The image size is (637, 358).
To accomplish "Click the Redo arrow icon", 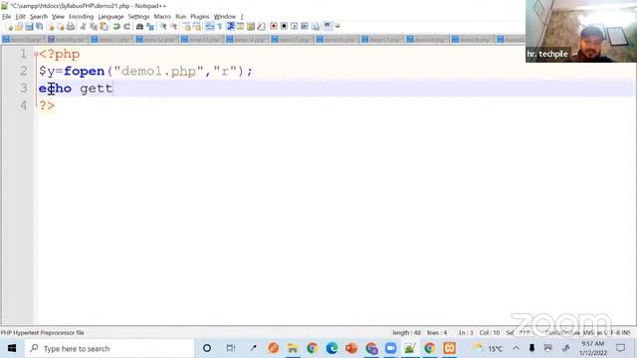I will [127, 27].
